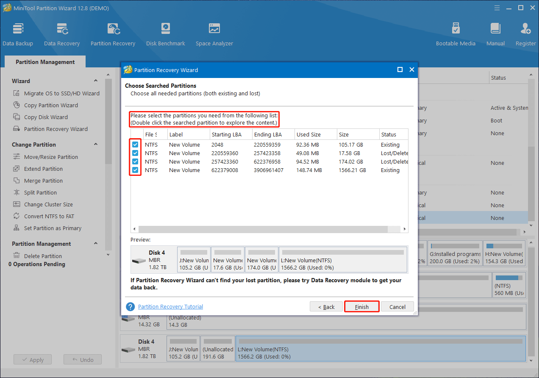Start Copy Partition Wizard
This screenshot has height=378, width=539.
pos(51,105)
